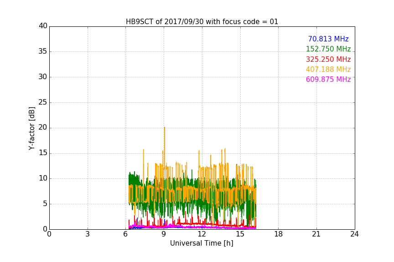Select the 407.188 MHz legend label
The width and height of the screenshot is (394, 262).
point(328,70)
